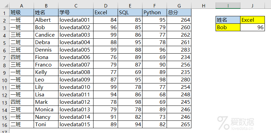This screenshot has height=133, width=271.
Task: Select the cell containing Dennis
Action: coord(46,50)
